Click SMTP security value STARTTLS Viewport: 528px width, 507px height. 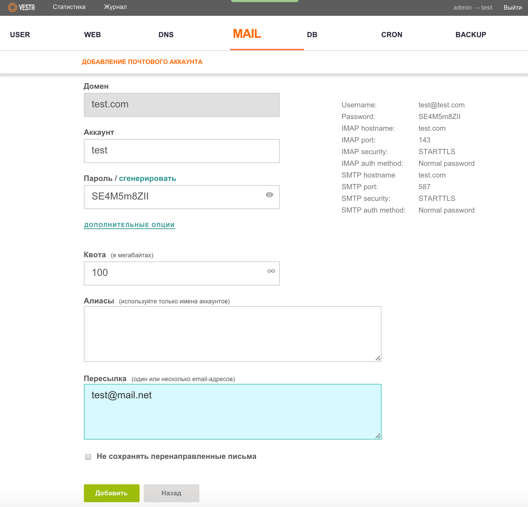437,198
